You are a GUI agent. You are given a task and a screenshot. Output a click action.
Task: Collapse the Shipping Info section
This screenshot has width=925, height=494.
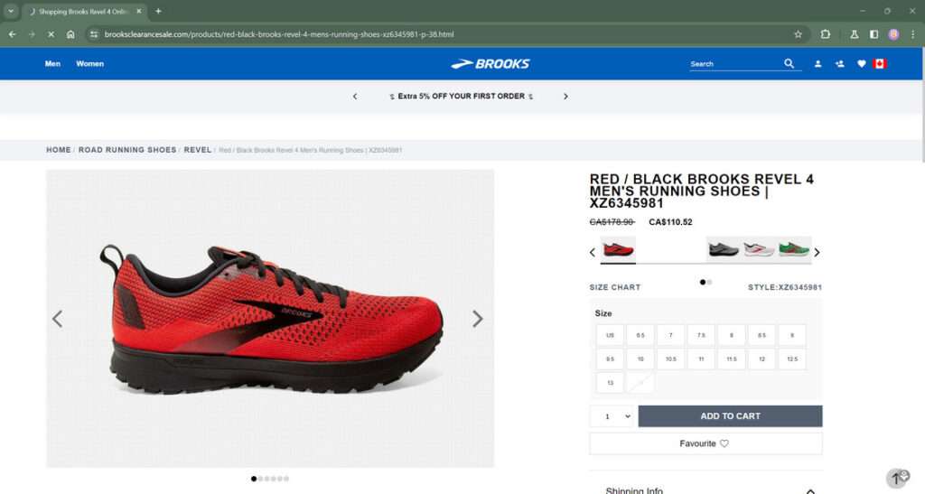pos(810,490)
